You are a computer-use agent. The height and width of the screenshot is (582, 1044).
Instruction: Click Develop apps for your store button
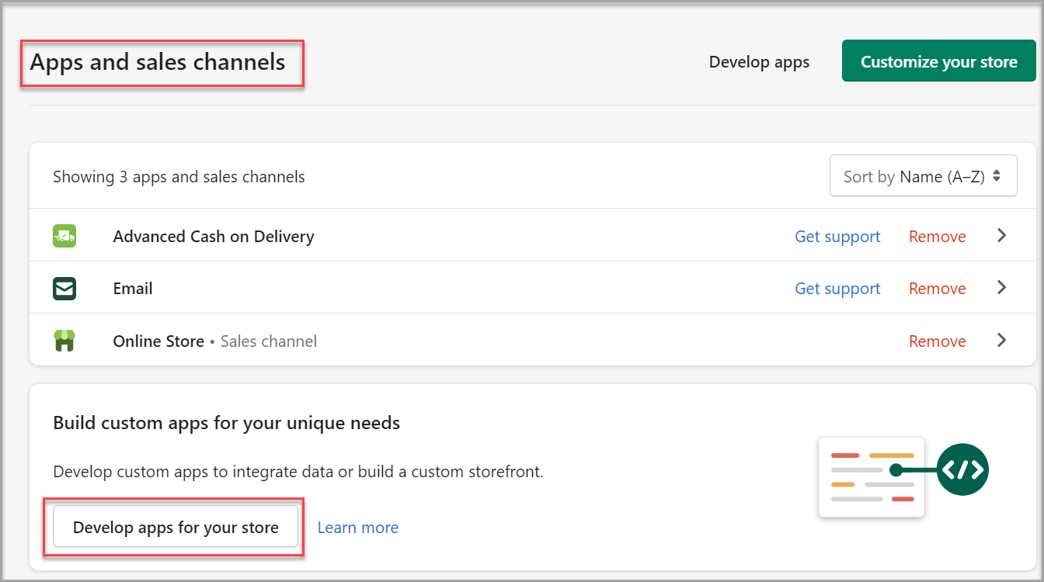[x=176, y=528]
